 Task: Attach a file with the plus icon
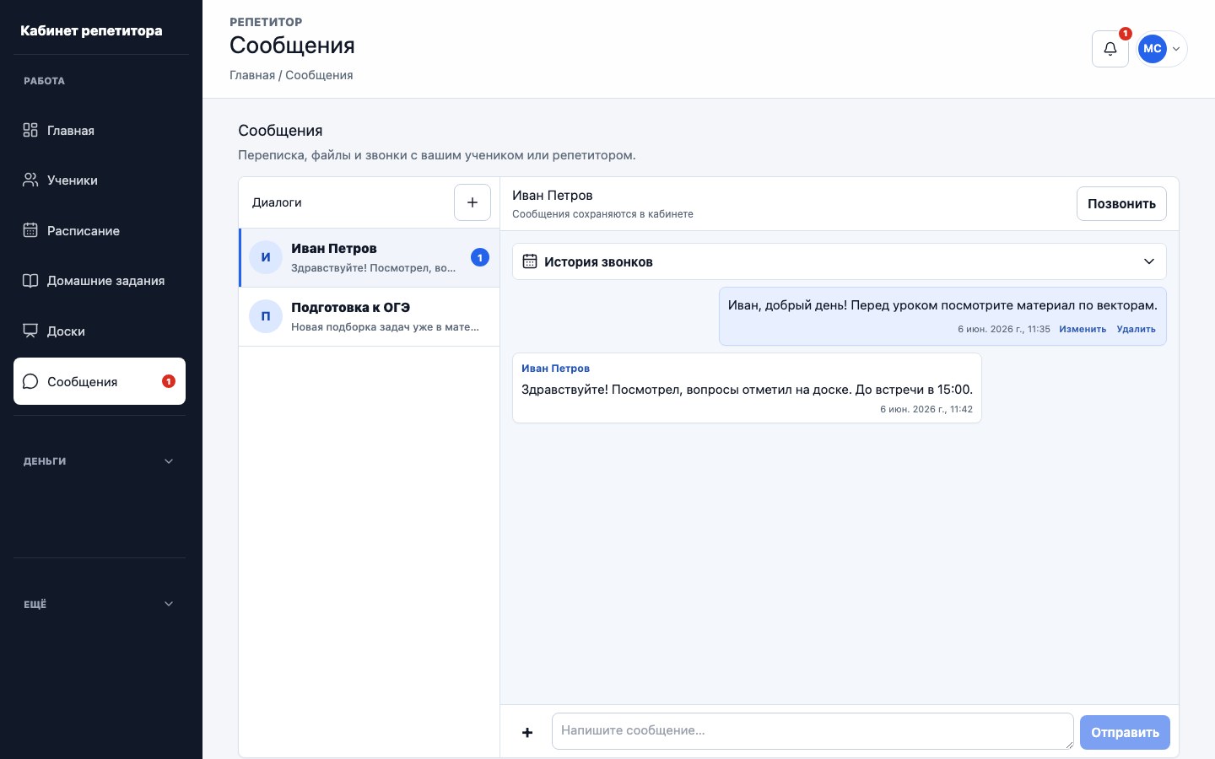click(x=527, y=732)
